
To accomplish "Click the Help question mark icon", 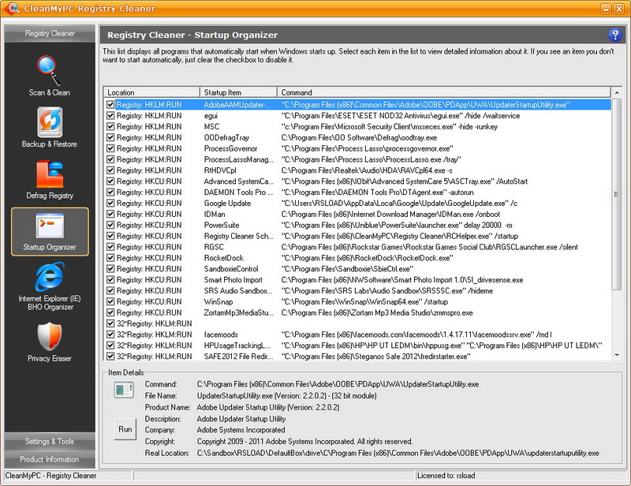I will click(616, 35).
